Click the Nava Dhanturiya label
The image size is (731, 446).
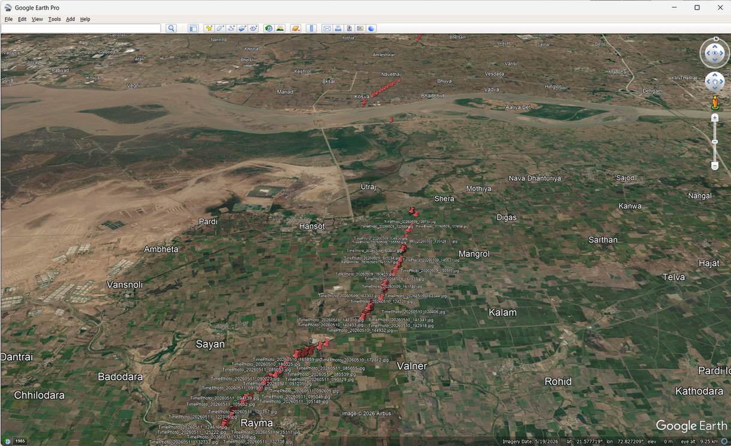coord(535,178)
